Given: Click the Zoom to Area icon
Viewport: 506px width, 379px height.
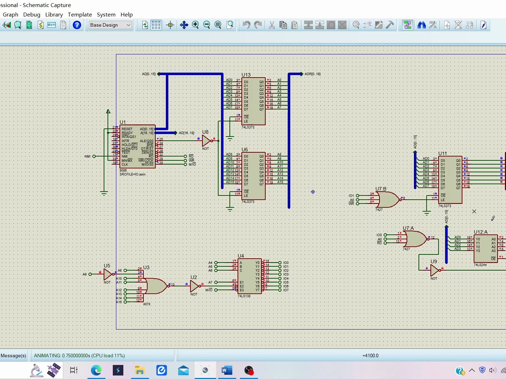Looking at the screenshot, I should [x=230, y=25].
